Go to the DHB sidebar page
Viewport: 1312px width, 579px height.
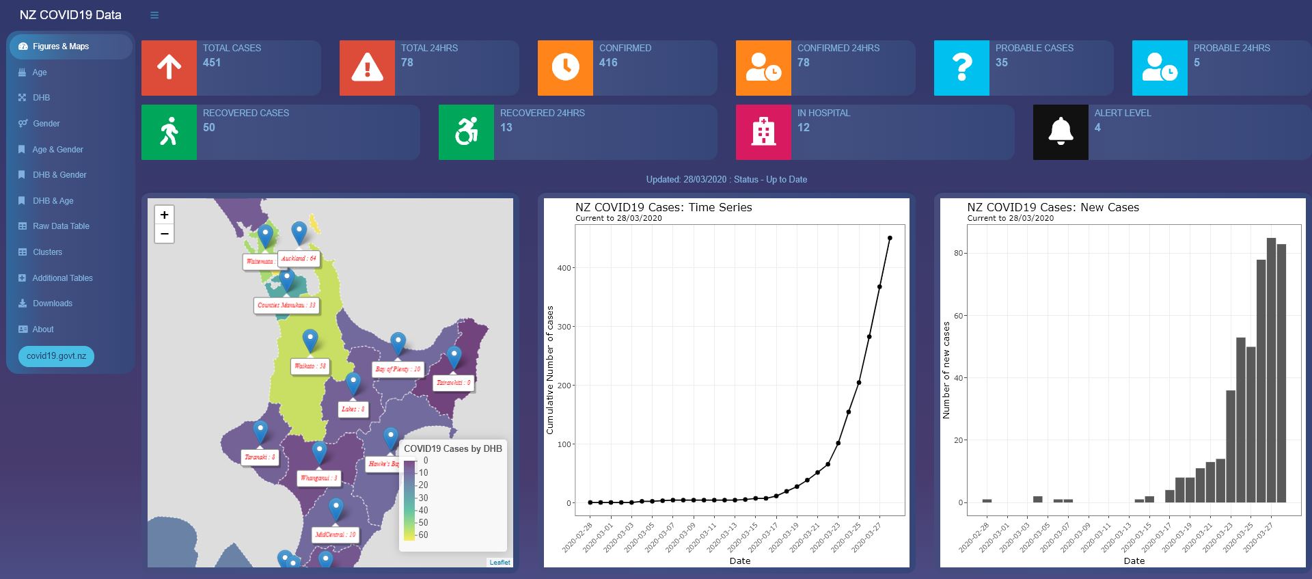[70, 98]
